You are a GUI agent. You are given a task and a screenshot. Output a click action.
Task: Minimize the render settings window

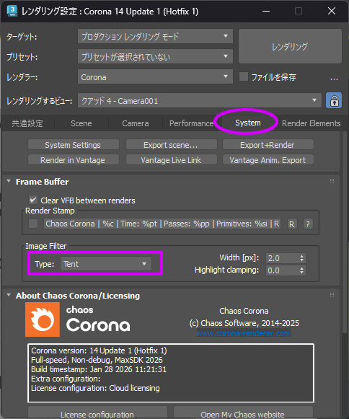265,11
